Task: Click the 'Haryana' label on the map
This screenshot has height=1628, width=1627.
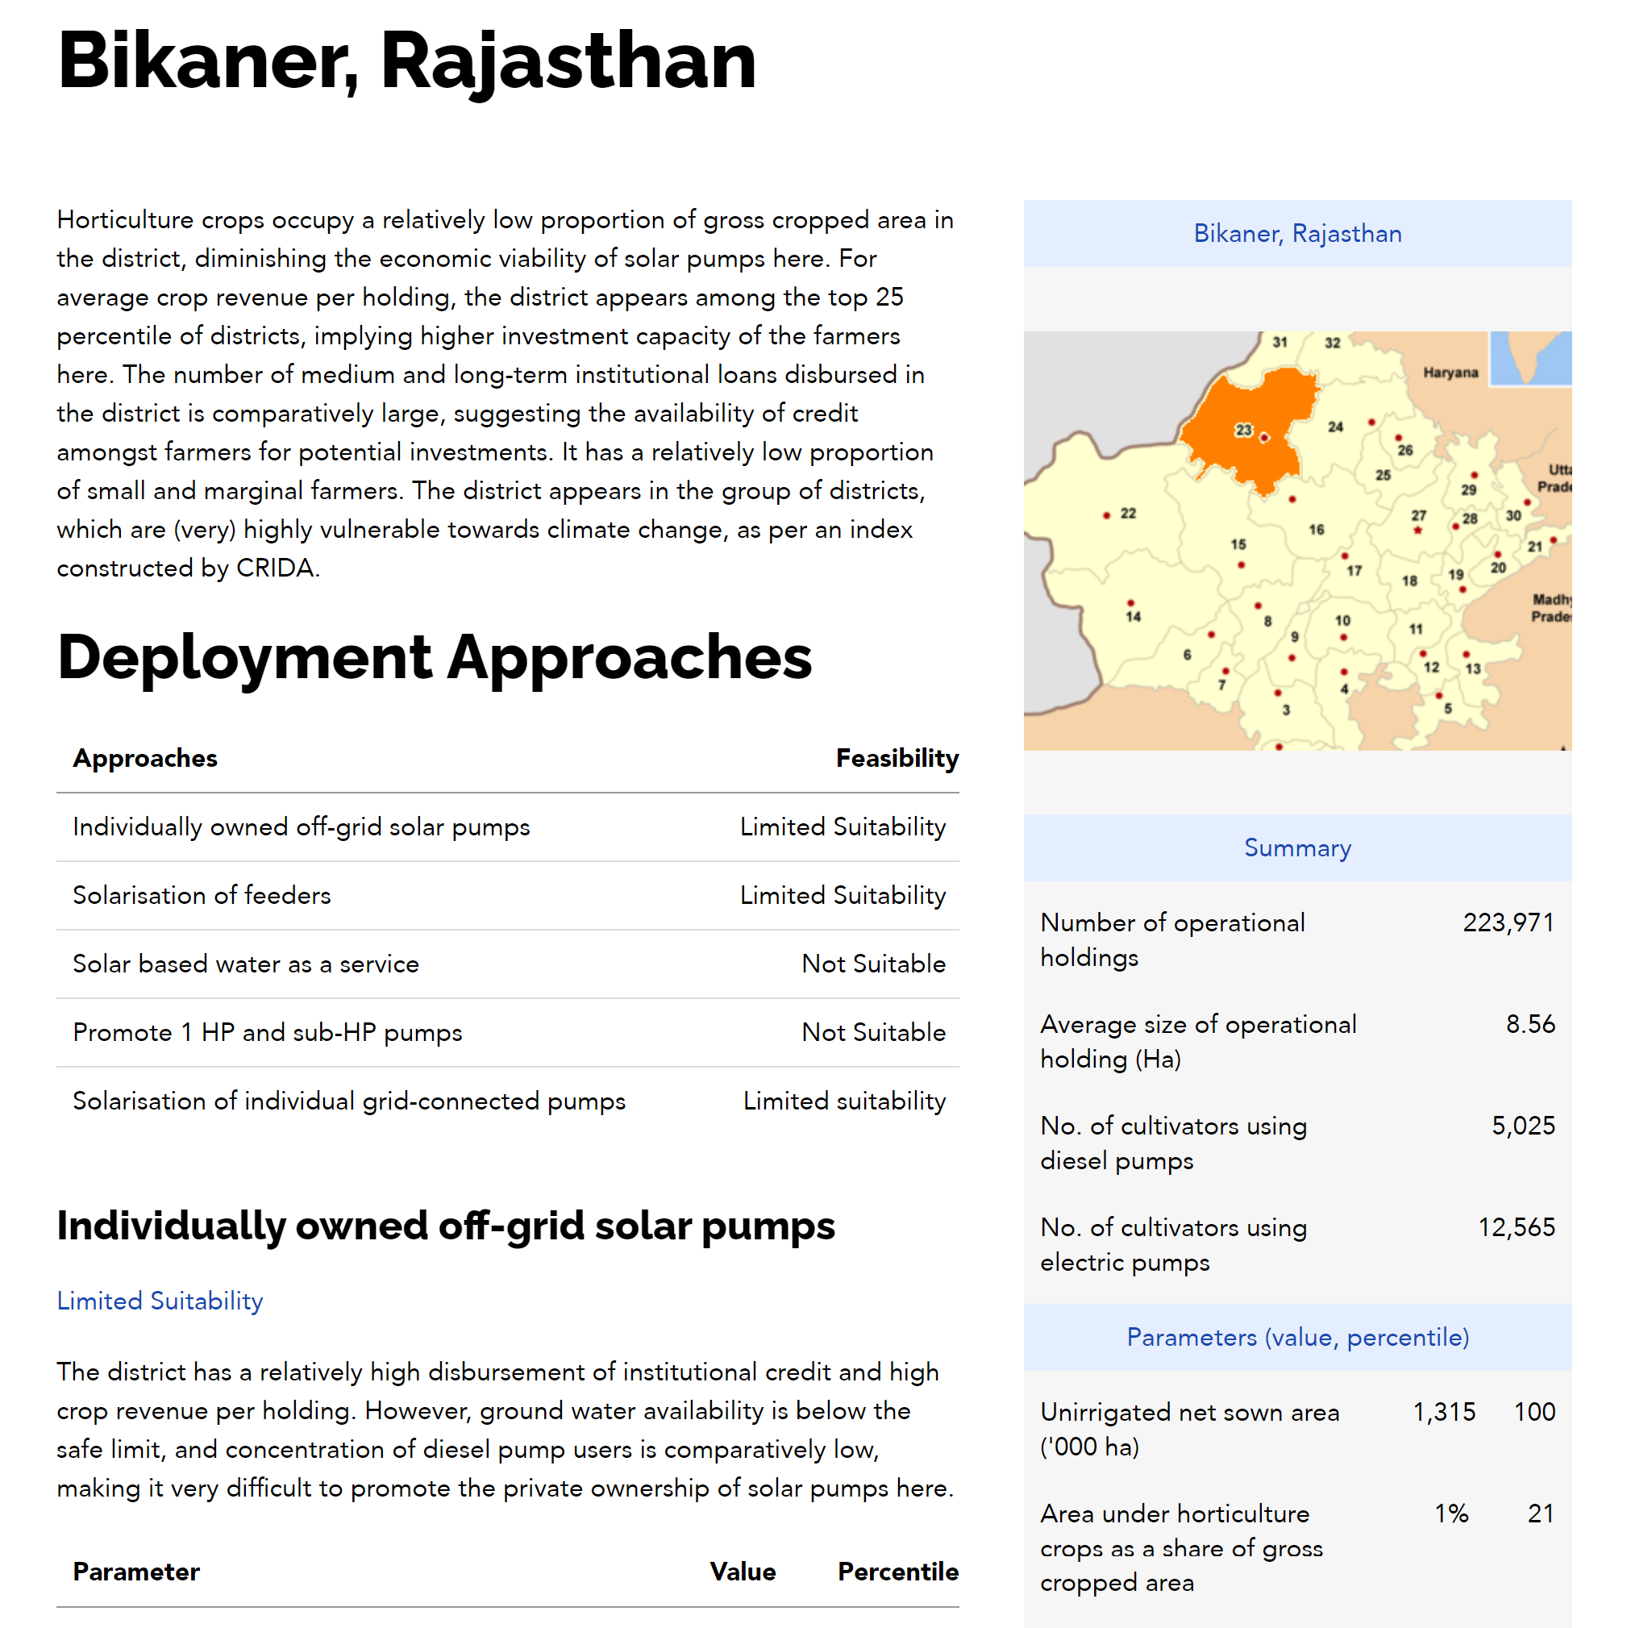Action: tap(1450, 373)
